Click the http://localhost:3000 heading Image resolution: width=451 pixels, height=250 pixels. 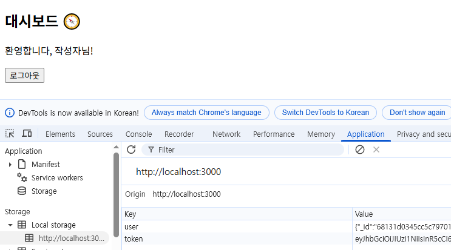(x=178, y=172)
